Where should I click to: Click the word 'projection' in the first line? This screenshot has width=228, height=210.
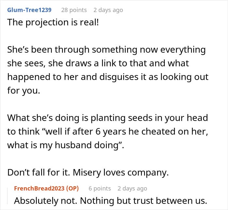47,23
